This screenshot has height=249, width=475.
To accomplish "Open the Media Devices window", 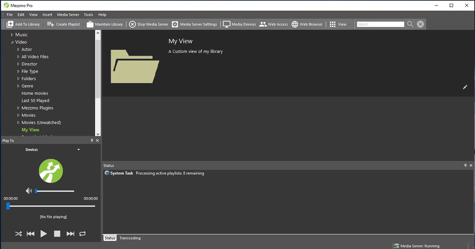I will pyautogui.click(x=240, y=24).
